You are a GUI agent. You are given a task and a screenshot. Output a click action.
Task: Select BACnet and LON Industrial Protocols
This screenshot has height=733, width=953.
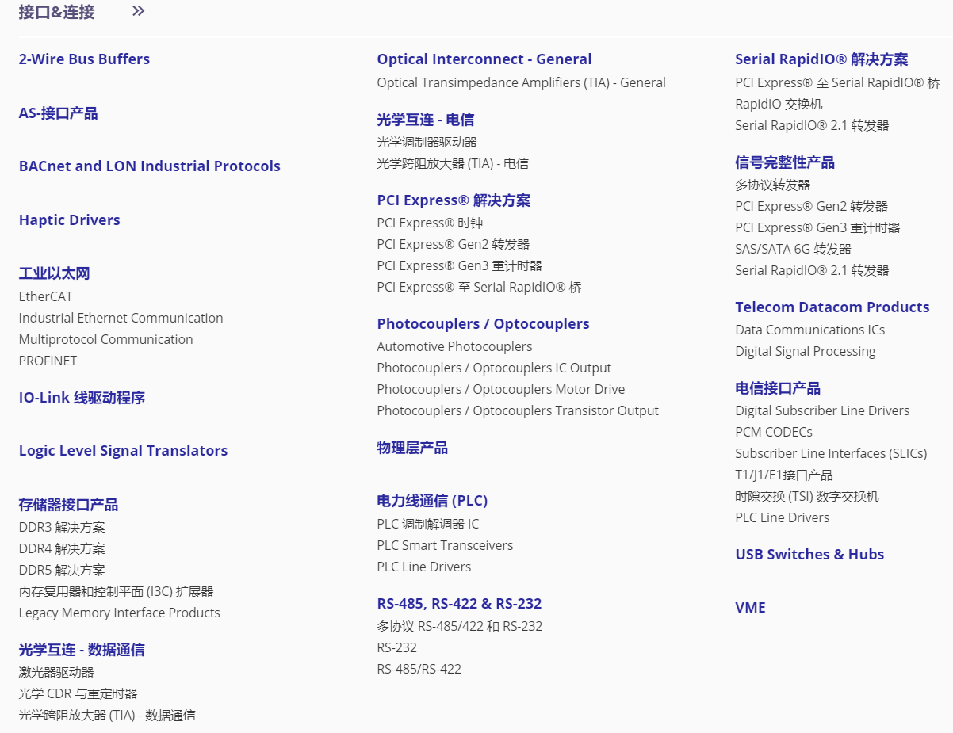pos(150,166)
